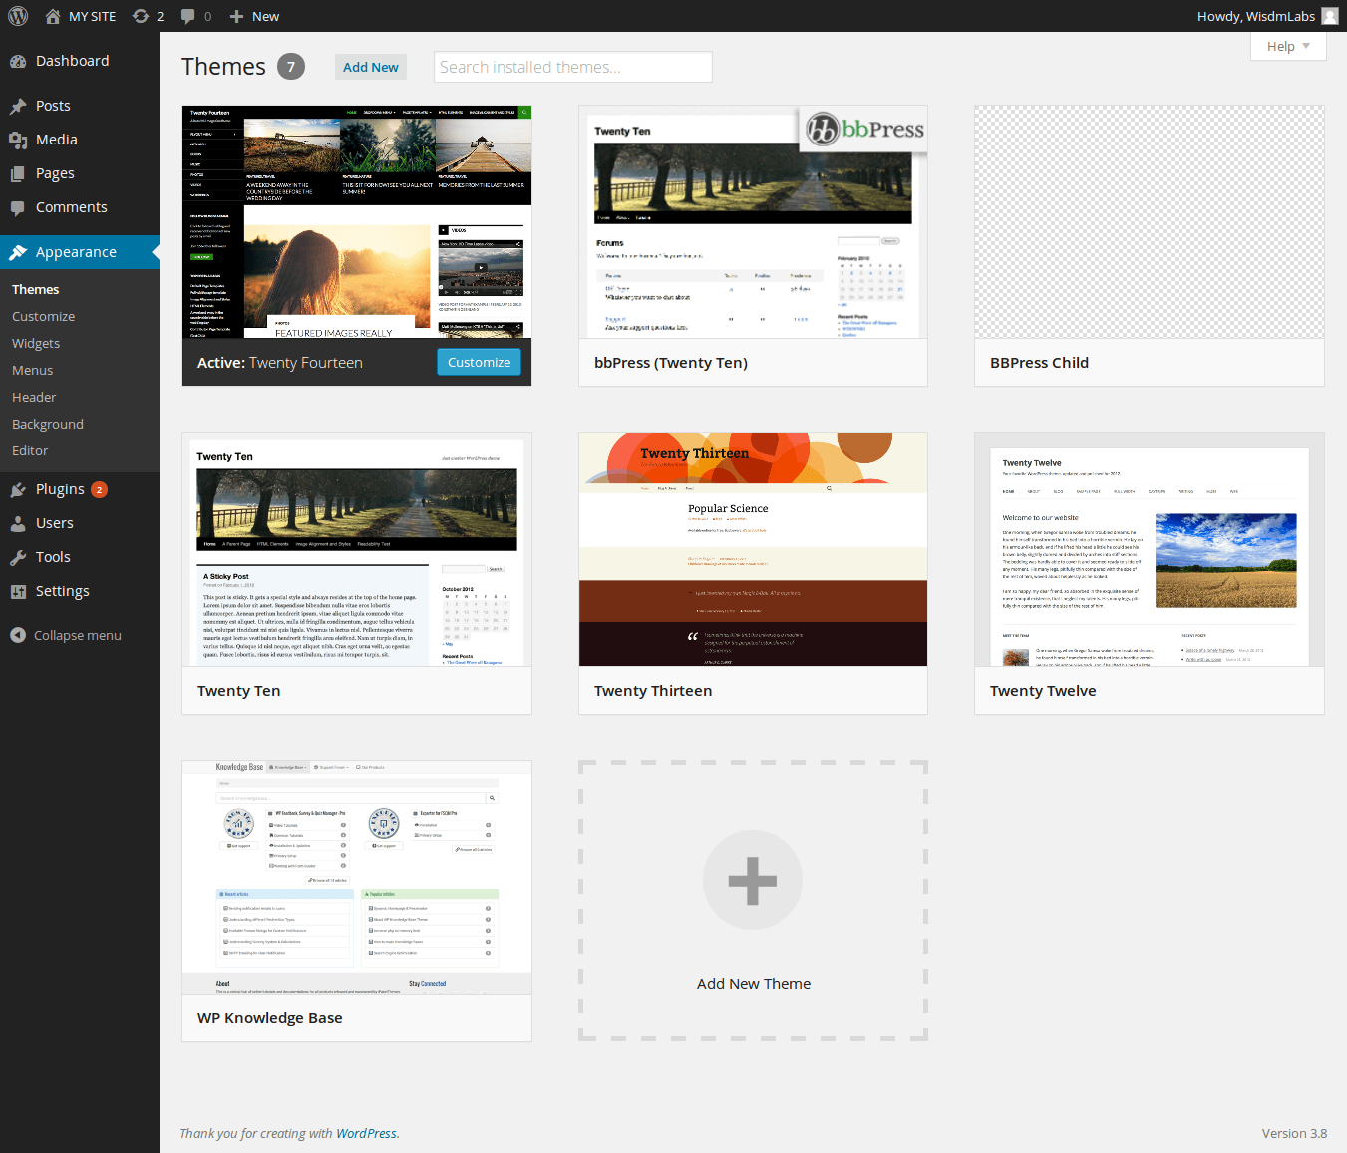Click the Plugins plug icon
Viewport: 1347px width, 1153px height.
(18, 489)
